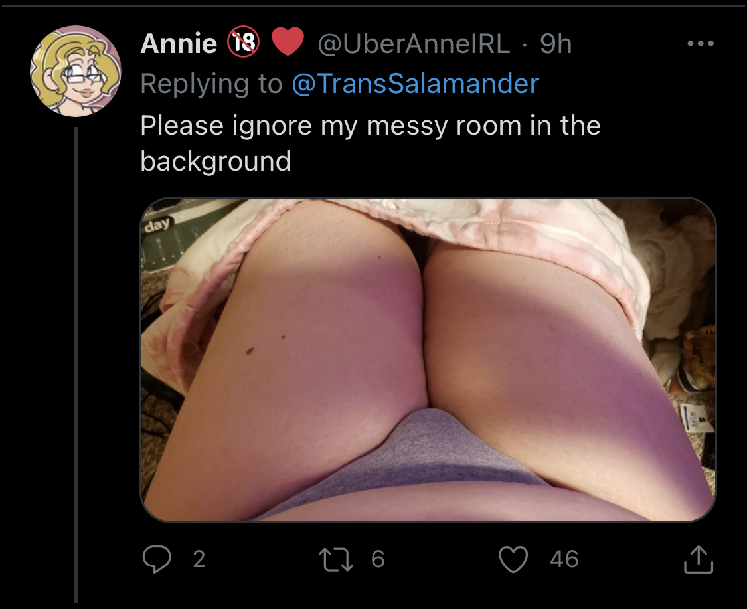The image size is (747, 609).
Task: View the 46 likes count
Action: click(x=564, y=559)
